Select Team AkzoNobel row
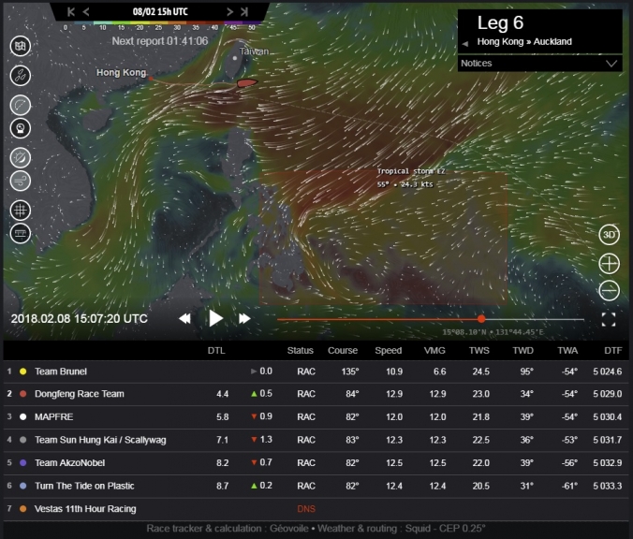The width and height of the screenshot is (633, 539). [x=316, y=463]
